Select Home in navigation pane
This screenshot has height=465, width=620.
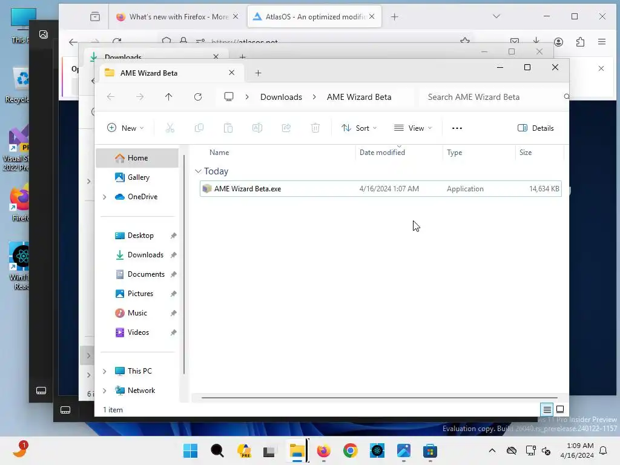(x=137, y=158)
